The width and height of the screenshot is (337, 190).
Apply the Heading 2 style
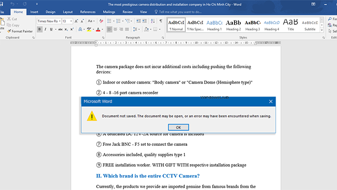tap(233, 25)
